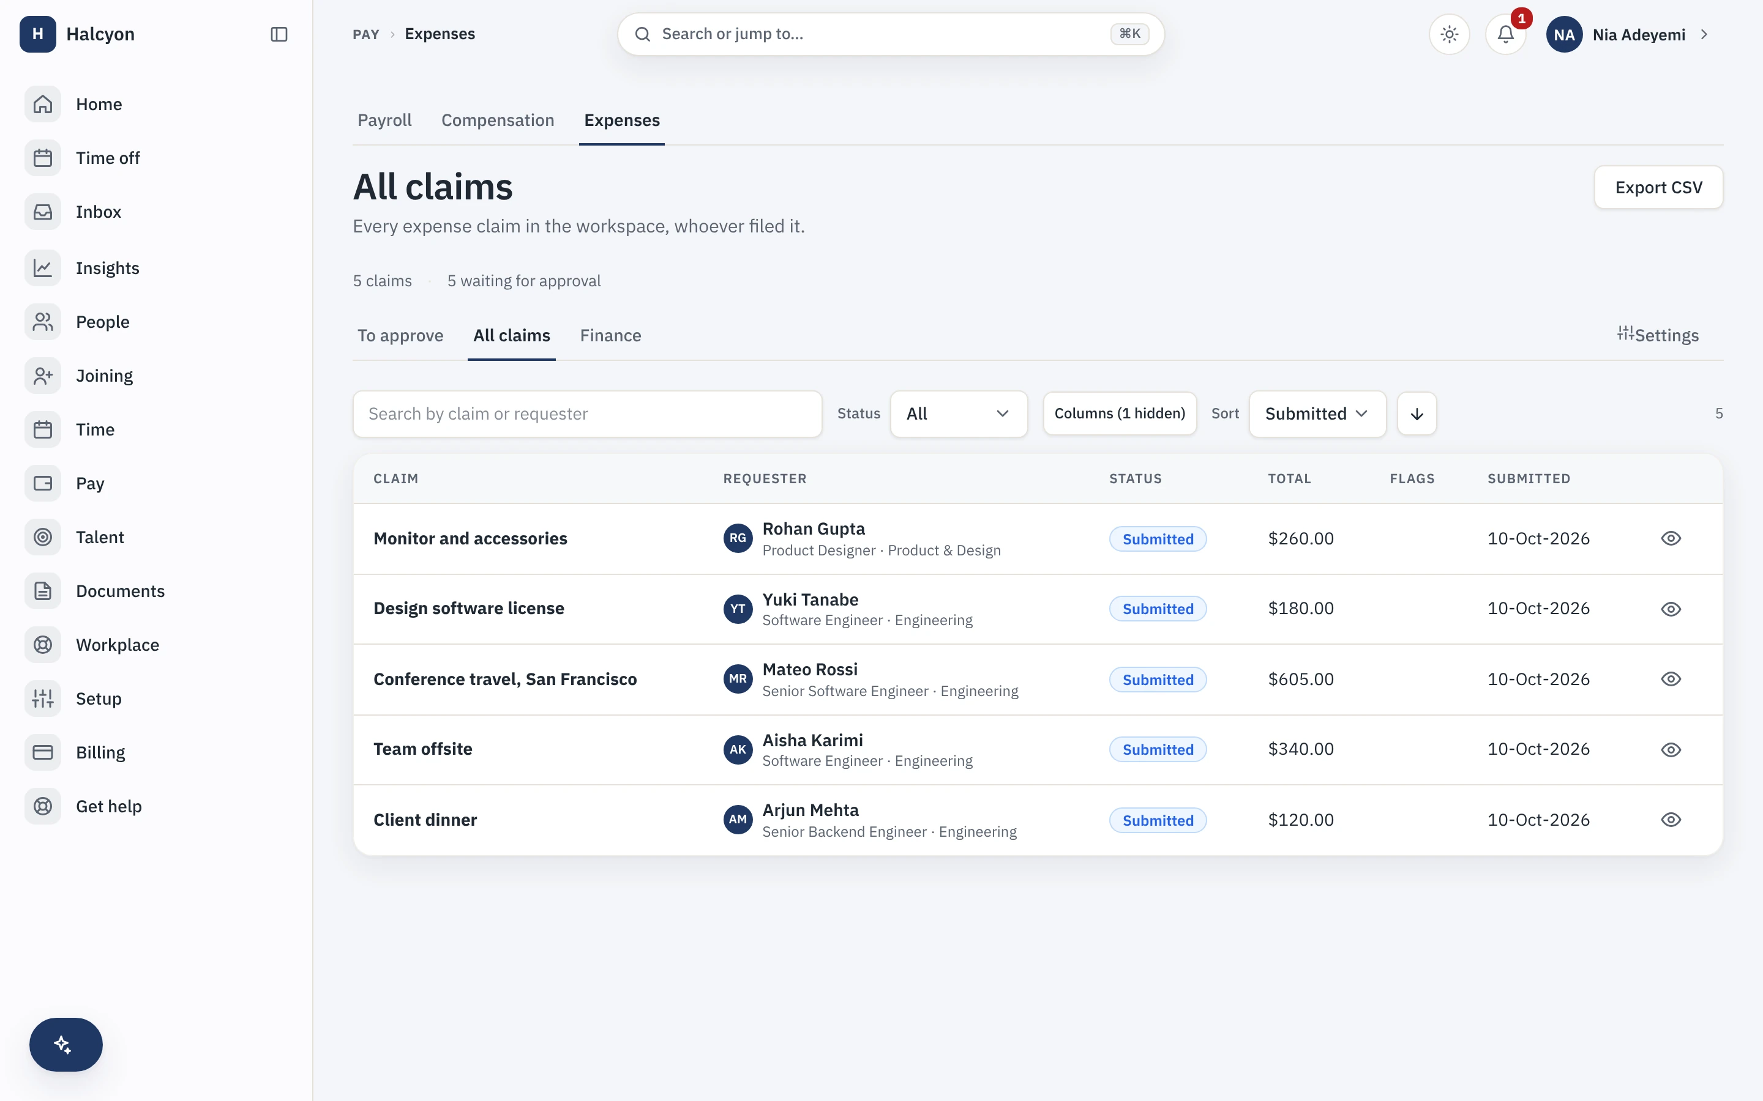Open the Inbox tray icon
Viewport: 1763px width, 1101px height.
(x=43, y=212)
